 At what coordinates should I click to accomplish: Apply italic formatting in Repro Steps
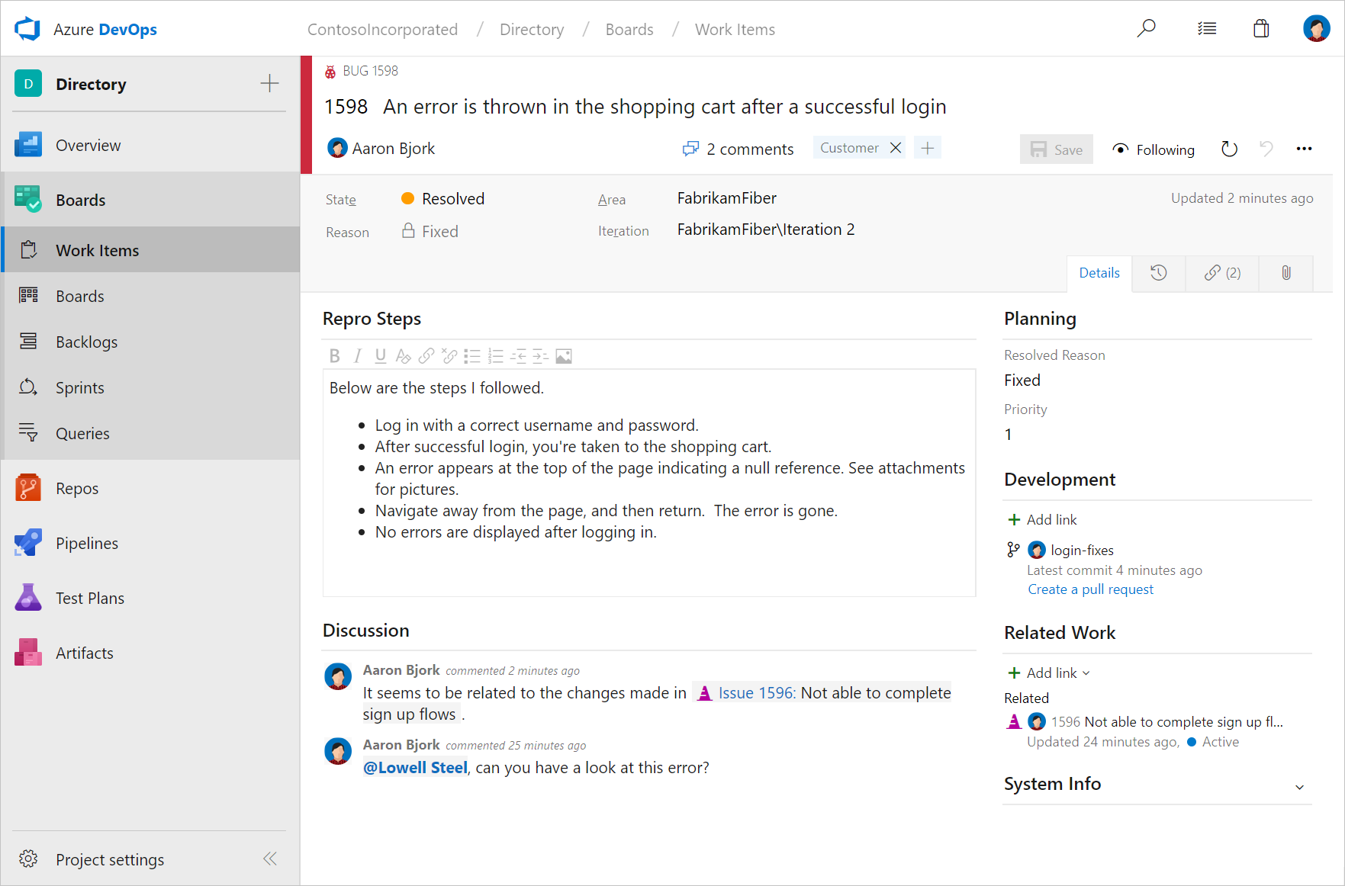point(357,356)
